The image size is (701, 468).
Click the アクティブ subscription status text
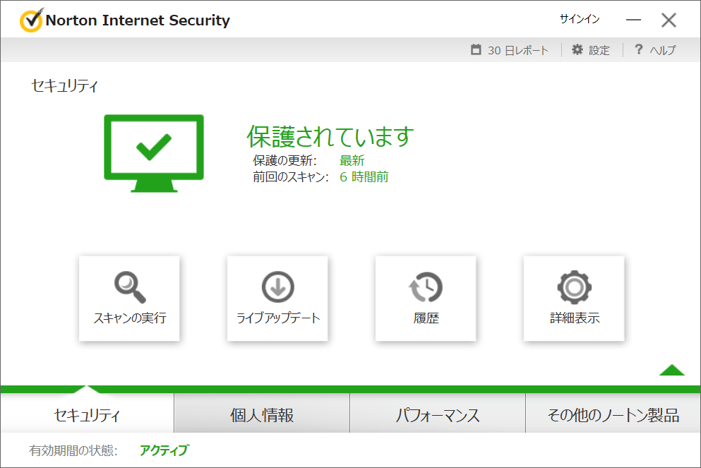coord(164,450)
